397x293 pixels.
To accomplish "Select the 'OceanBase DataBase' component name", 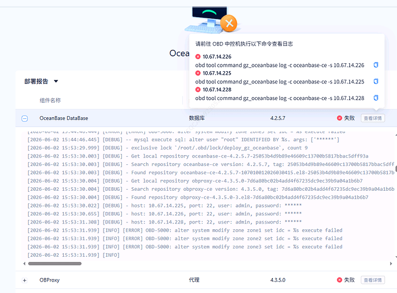I will coord(64,118).
